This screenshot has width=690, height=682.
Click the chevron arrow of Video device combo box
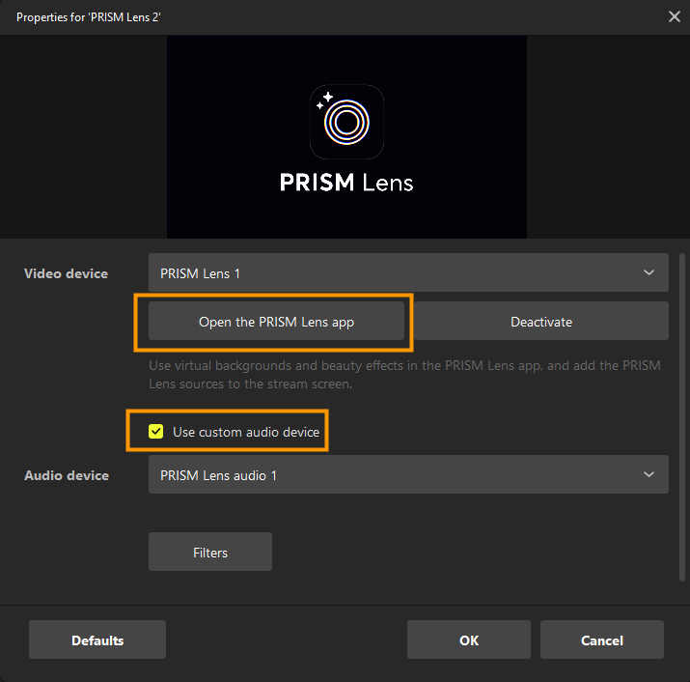point(649,273)
